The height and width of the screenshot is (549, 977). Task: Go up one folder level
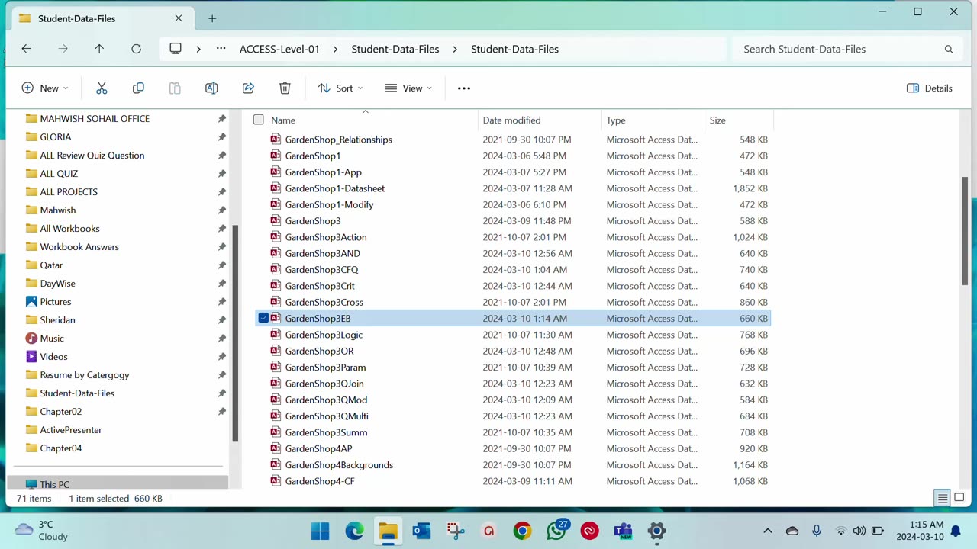99,49
